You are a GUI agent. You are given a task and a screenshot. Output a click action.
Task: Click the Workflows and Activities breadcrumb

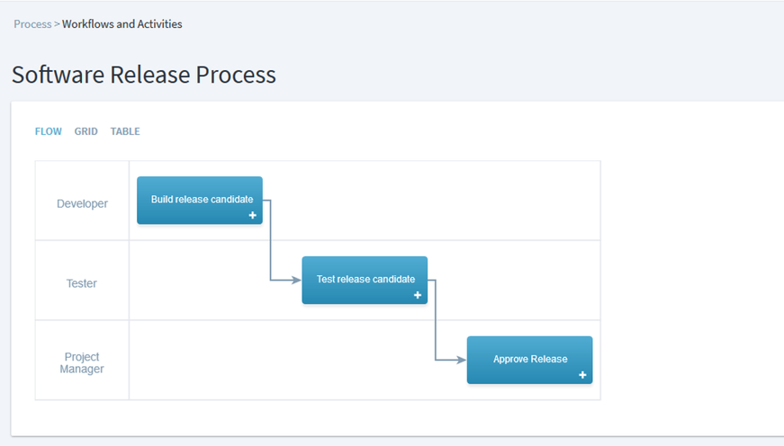122,24
